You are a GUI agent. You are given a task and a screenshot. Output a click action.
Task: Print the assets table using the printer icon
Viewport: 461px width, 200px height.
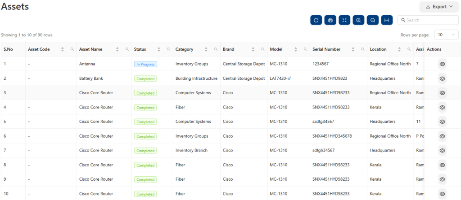pos(330,20)
